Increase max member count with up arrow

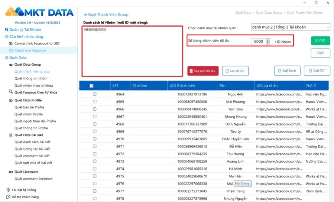(268, 40)
